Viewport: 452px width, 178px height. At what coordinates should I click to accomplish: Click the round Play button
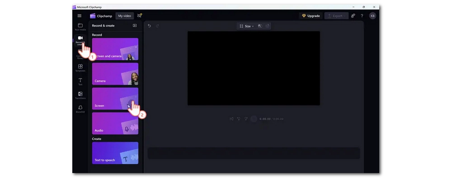pyautogui.click(x=254, y=119)
